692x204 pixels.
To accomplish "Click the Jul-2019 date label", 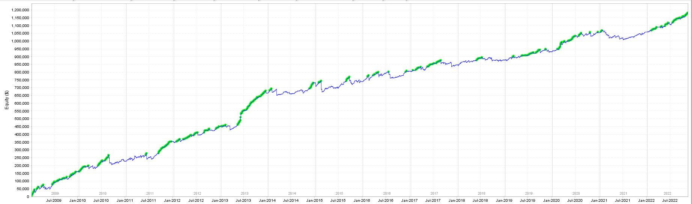I will (528, 201).
